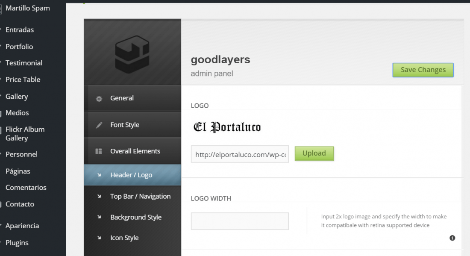Open Medios in the WordPress sidebar

pos(17,113)
